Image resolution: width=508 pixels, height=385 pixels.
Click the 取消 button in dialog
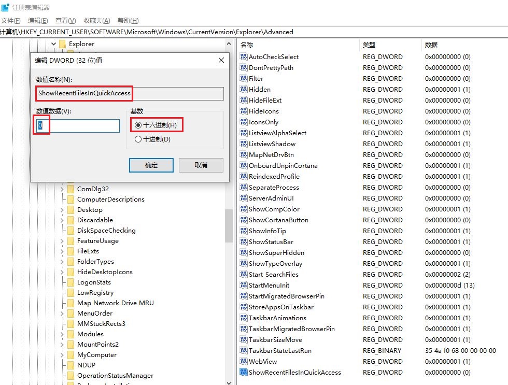click(201, 165)
